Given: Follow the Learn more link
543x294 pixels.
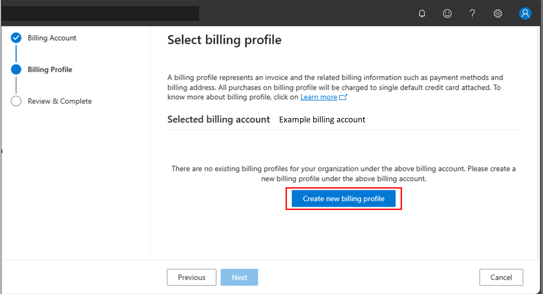Looking at the screenshot, I should coord(319,97).
